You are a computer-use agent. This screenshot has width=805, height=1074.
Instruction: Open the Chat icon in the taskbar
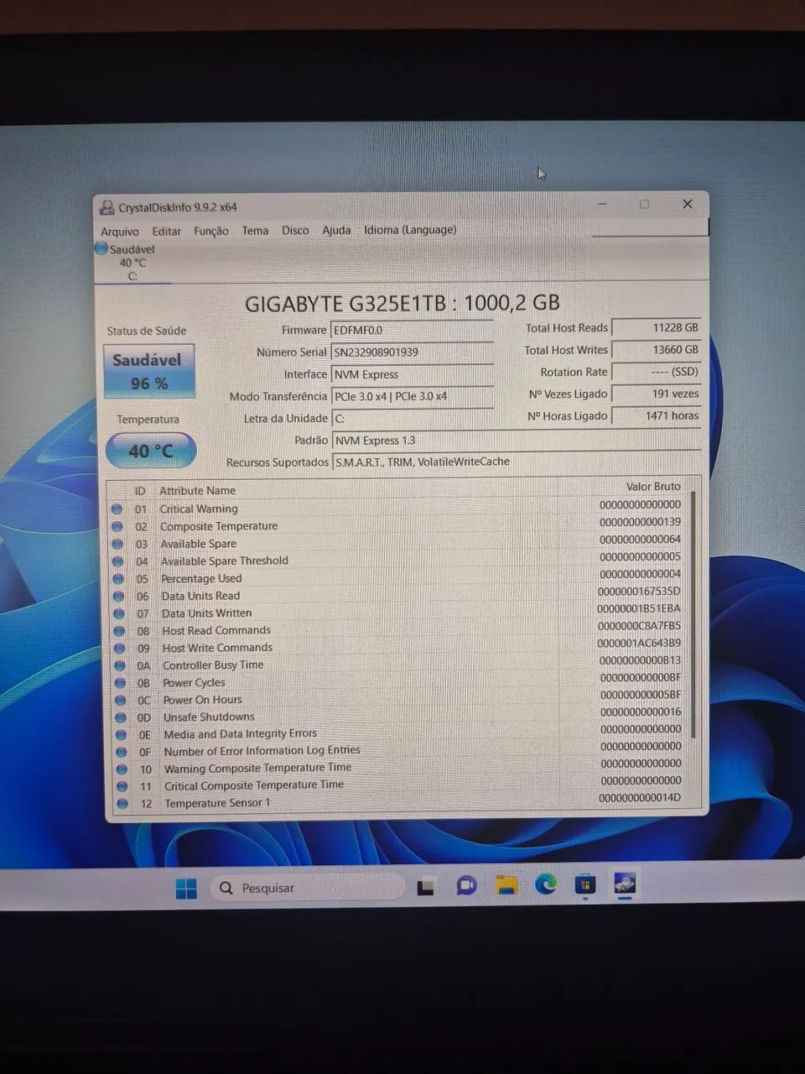pyautogui.click(x=466, y=885)
